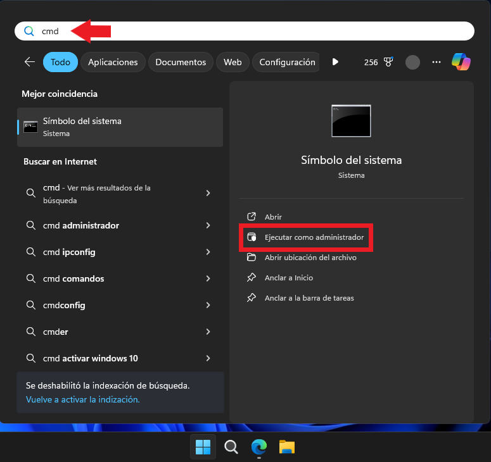The image size is (491, 462).
Task: Expand chevron next to 'cmder'
Action: point(208,332)
